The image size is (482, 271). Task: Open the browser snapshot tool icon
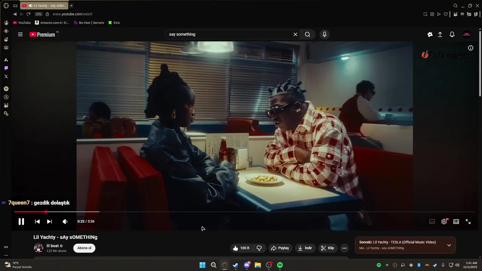[425, 14]
